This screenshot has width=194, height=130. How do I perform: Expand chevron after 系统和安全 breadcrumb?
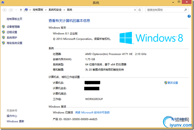click(64, 10)
